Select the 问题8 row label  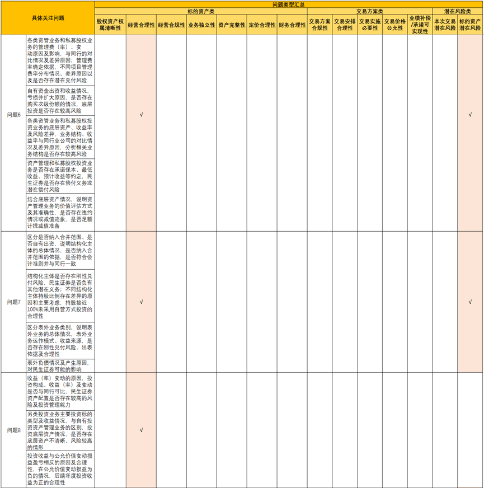(13, 430)
